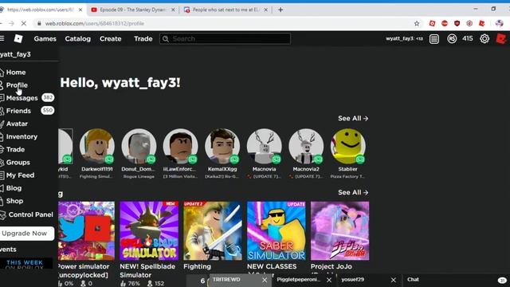Open the Roblox logo home icon

tap(18, 39)
